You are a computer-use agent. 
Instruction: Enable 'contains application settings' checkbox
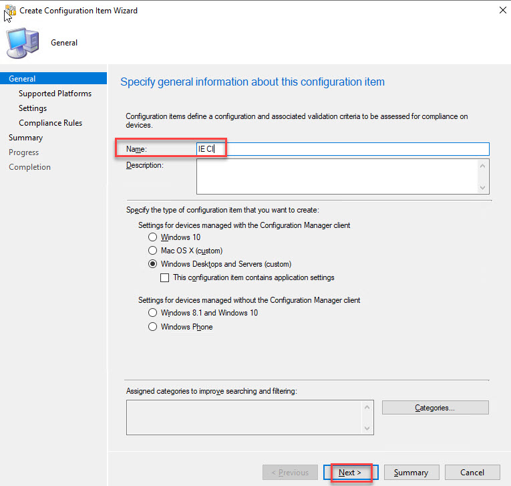166,277
